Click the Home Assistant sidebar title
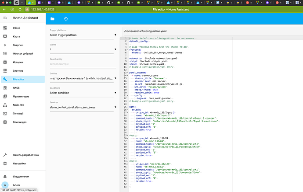The image size is (303, 192). 25,18
